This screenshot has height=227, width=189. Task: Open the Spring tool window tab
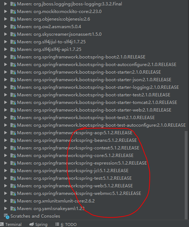(x=39, y=224)
